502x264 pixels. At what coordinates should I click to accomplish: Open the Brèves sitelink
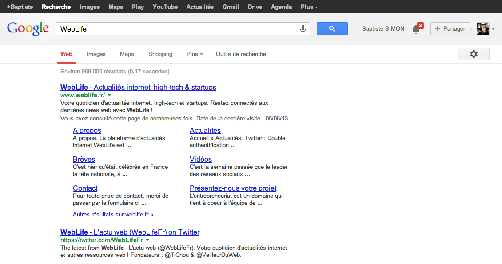tap(84, 159)
